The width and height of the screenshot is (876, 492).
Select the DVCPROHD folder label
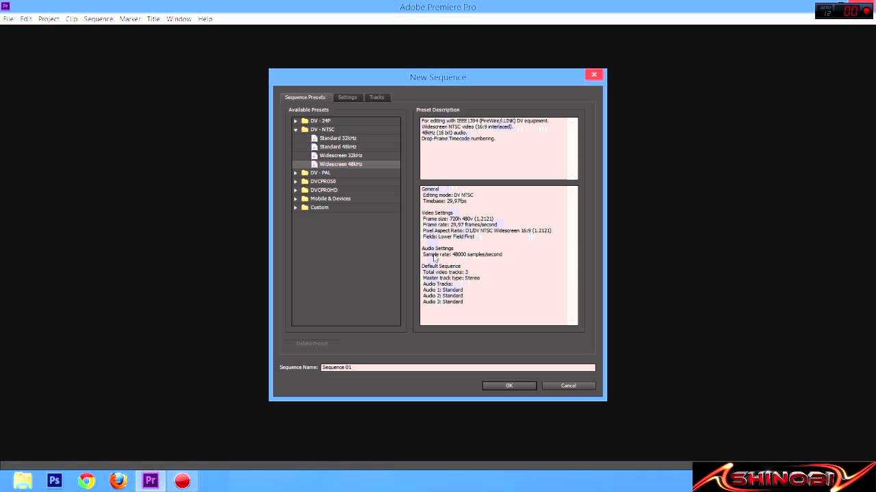(x=324, y=190)
